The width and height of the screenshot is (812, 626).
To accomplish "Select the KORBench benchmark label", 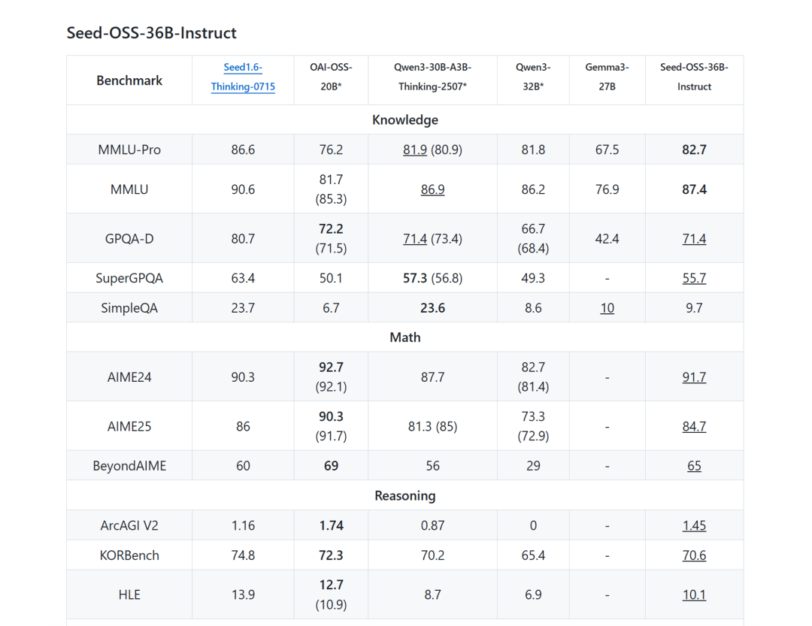I will (x=129, y=555).
